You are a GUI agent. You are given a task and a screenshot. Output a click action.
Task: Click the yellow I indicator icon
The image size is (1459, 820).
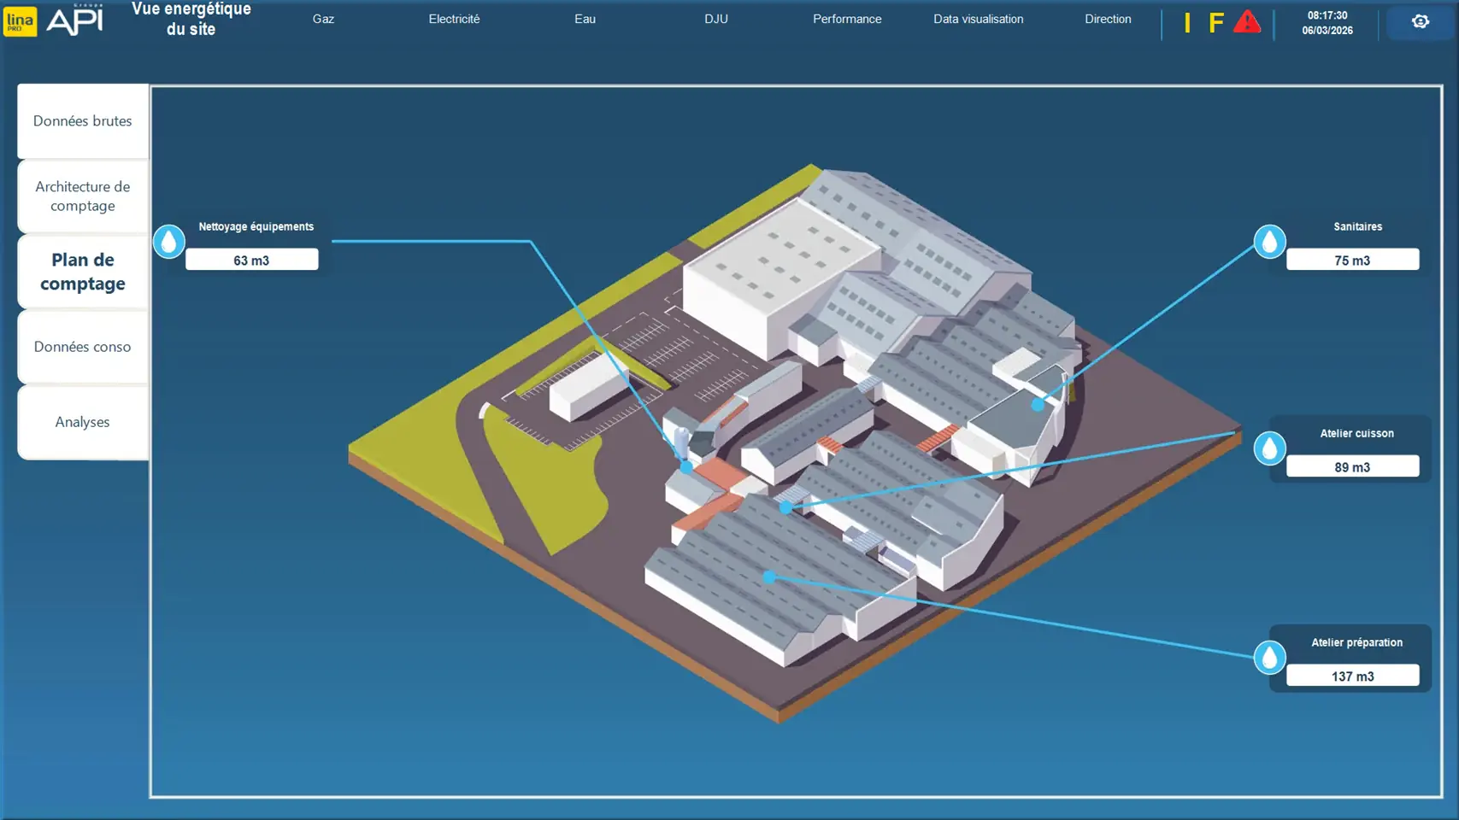pos(1187,23)
